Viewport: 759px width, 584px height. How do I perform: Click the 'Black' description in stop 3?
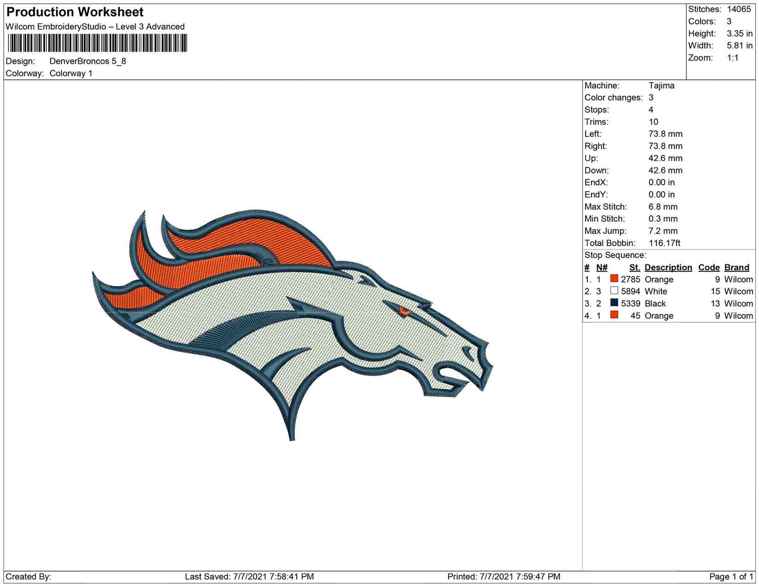click(x=655, y=304)
